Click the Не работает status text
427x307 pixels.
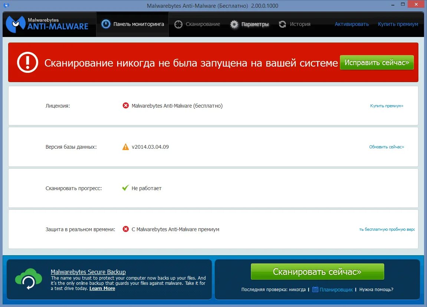147,188
